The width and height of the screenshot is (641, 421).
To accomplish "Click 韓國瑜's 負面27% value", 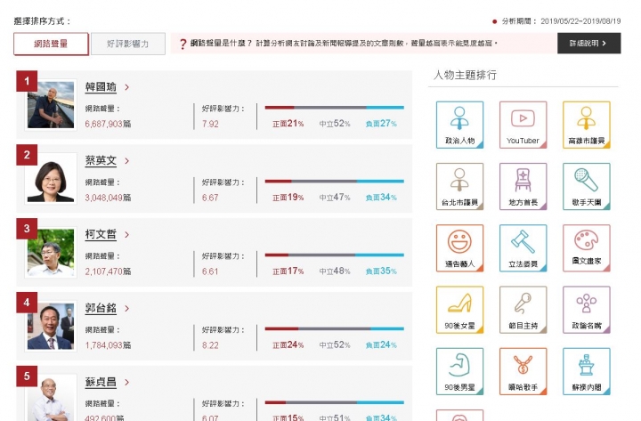I will [381, 124].
